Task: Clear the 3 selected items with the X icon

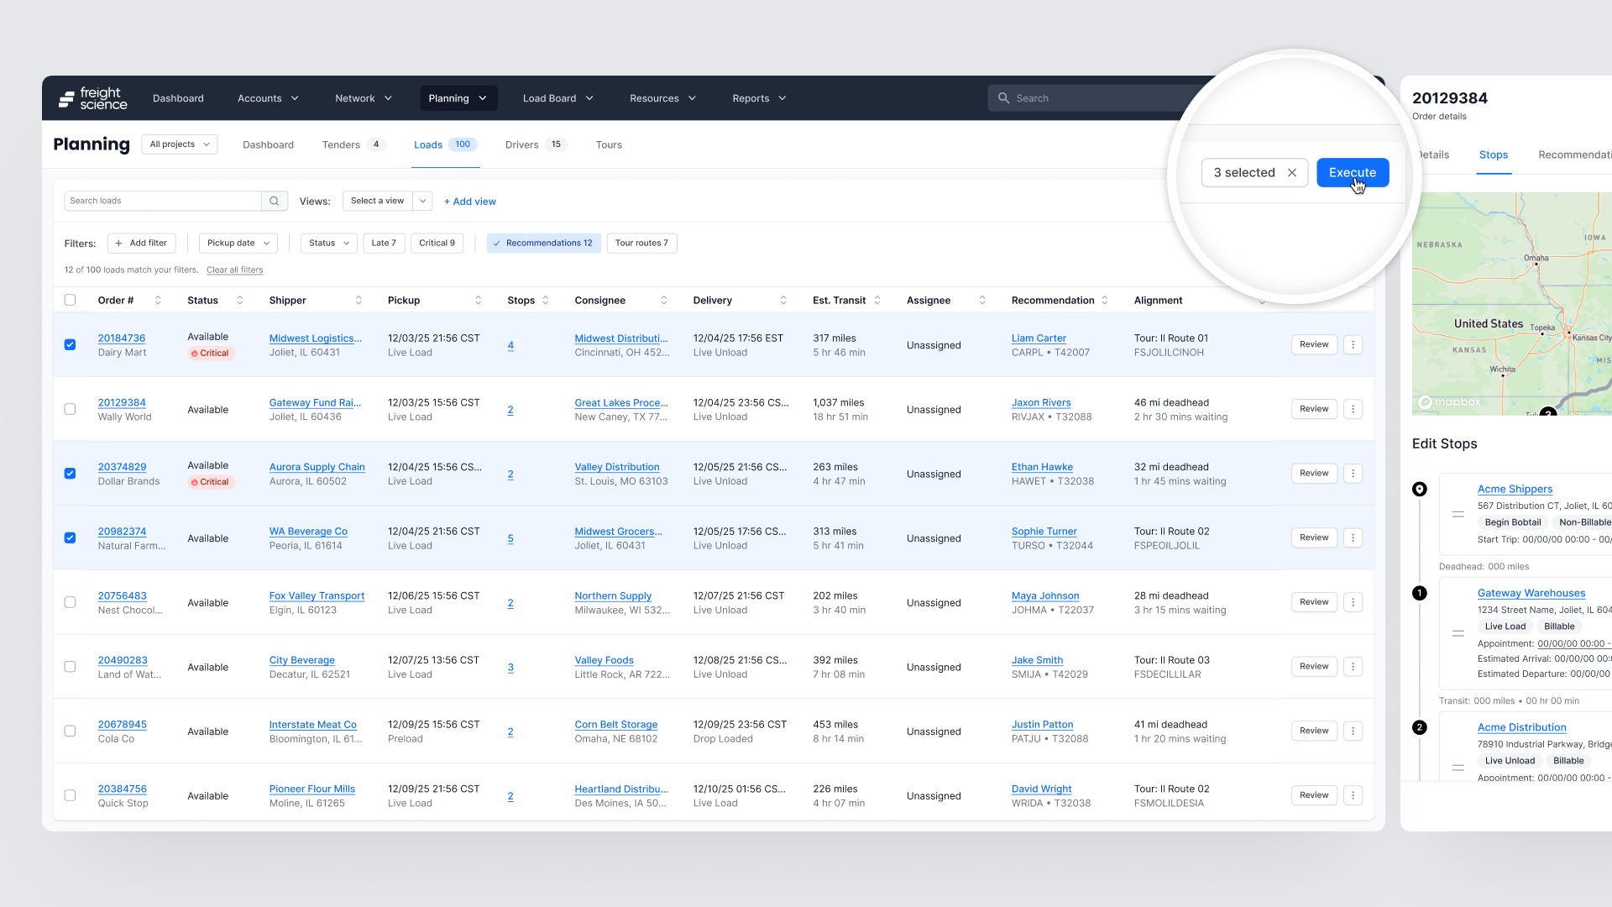Action: click(x=1292, y=173)
